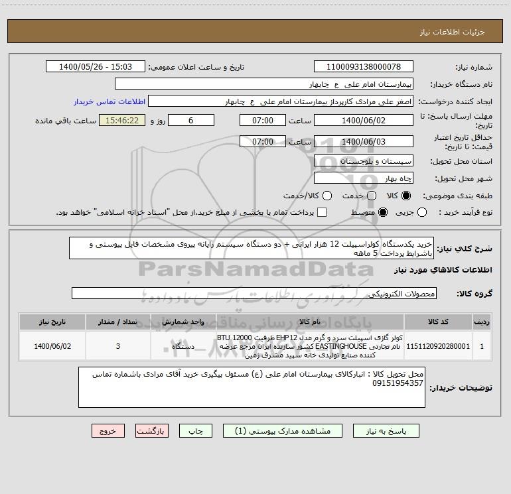Toggle the اسناد خزانه اسلامی payment checkbox
Screen dimensions: 511x494
[x=322, y=212]
